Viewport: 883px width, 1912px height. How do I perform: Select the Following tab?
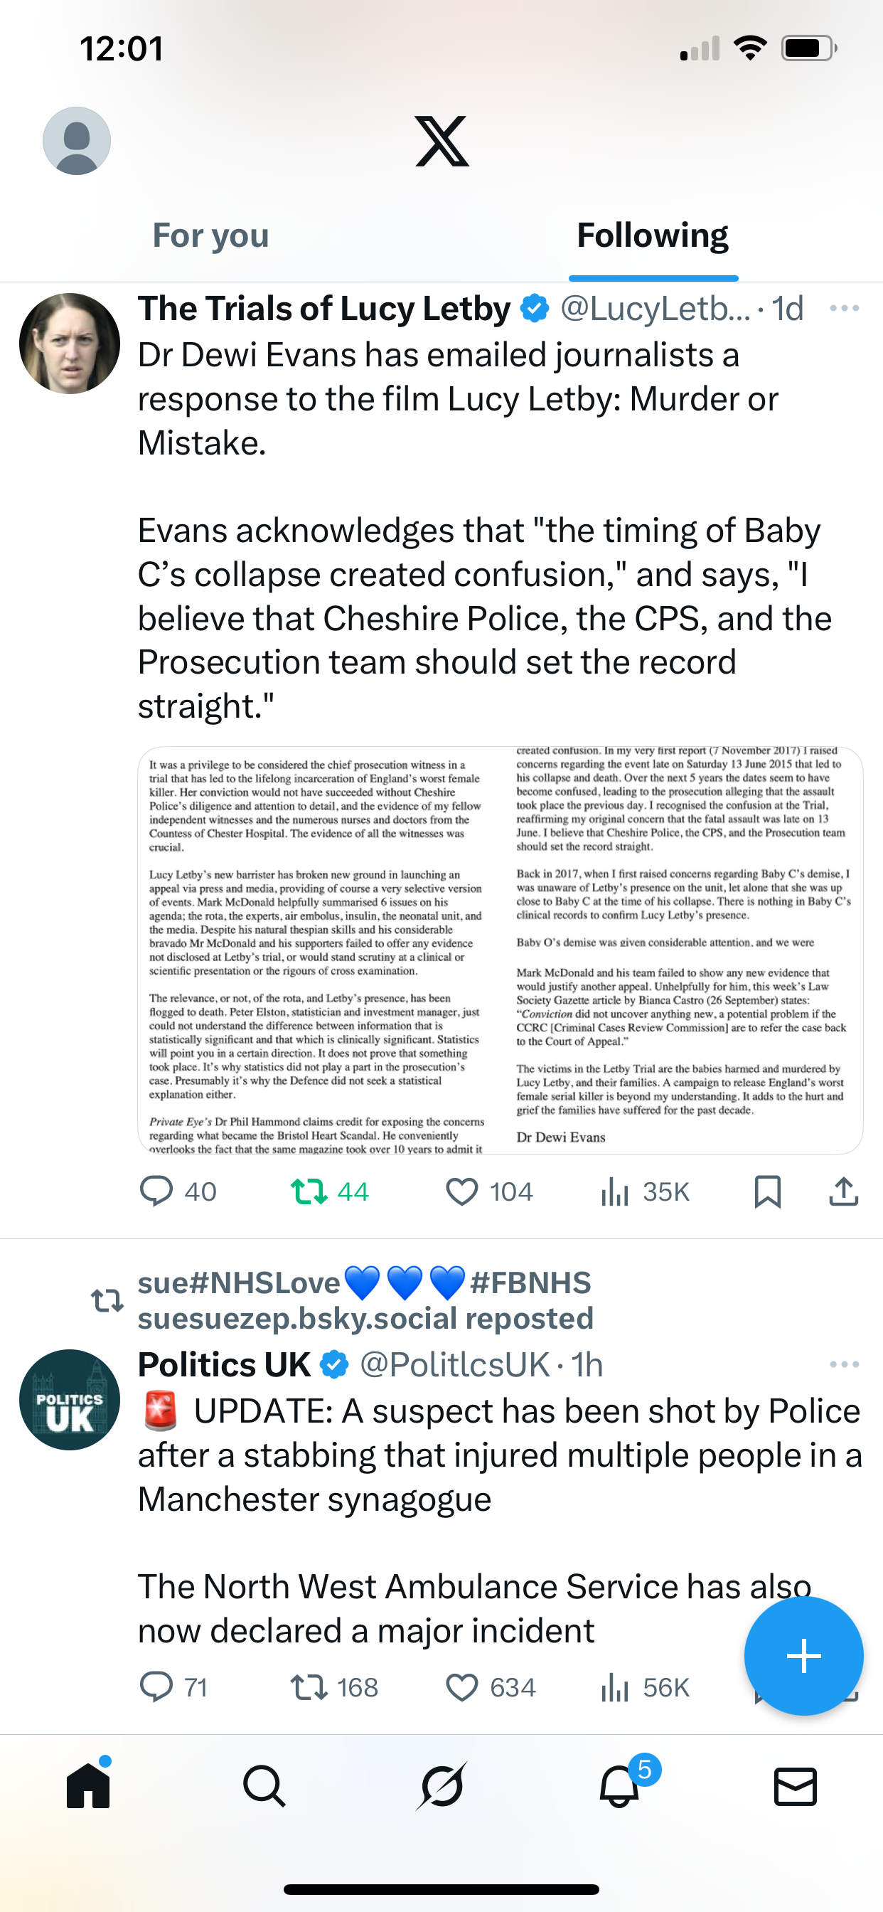pyautogui.click(x=652, y=235)
